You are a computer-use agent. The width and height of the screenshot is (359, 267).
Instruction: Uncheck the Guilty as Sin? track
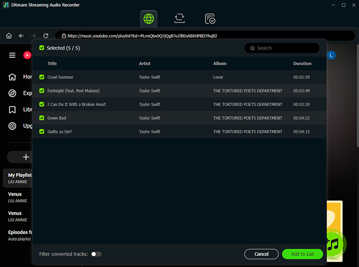click(x=41, y=132)
